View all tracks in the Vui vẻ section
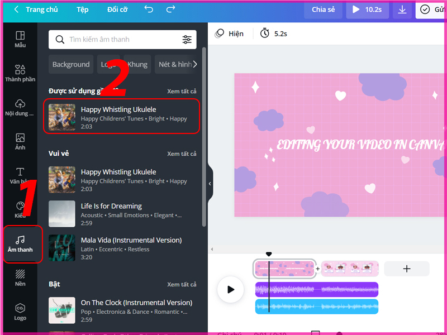This screenshot has height=335, width=447. point(182,154)
